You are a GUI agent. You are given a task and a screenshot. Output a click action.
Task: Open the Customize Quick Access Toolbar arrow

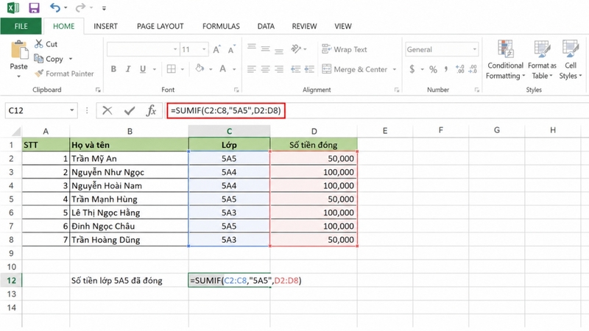(104, 8)
